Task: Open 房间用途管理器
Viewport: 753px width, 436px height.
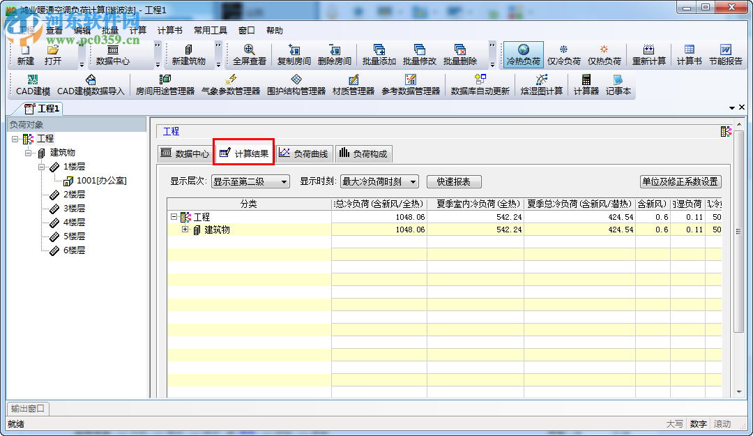Action: [165, 85]
